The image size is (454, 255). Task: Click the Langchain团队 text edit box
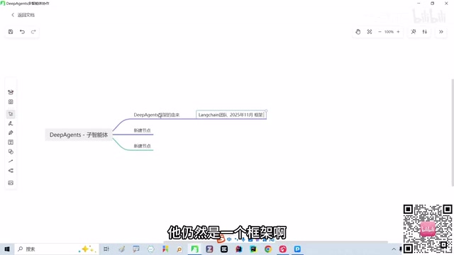click(231, 115)
